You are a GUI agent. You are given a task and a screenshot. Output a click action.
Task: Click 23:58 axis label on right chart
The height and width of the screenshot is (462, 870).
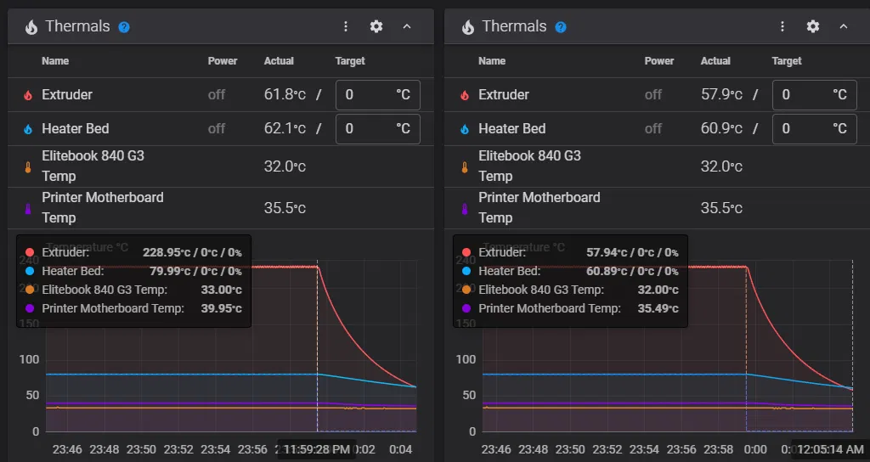click(x=718, y=449)
